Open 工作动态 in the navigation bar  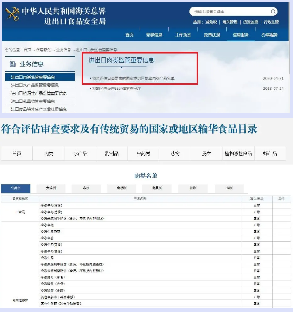pos(183,35)
